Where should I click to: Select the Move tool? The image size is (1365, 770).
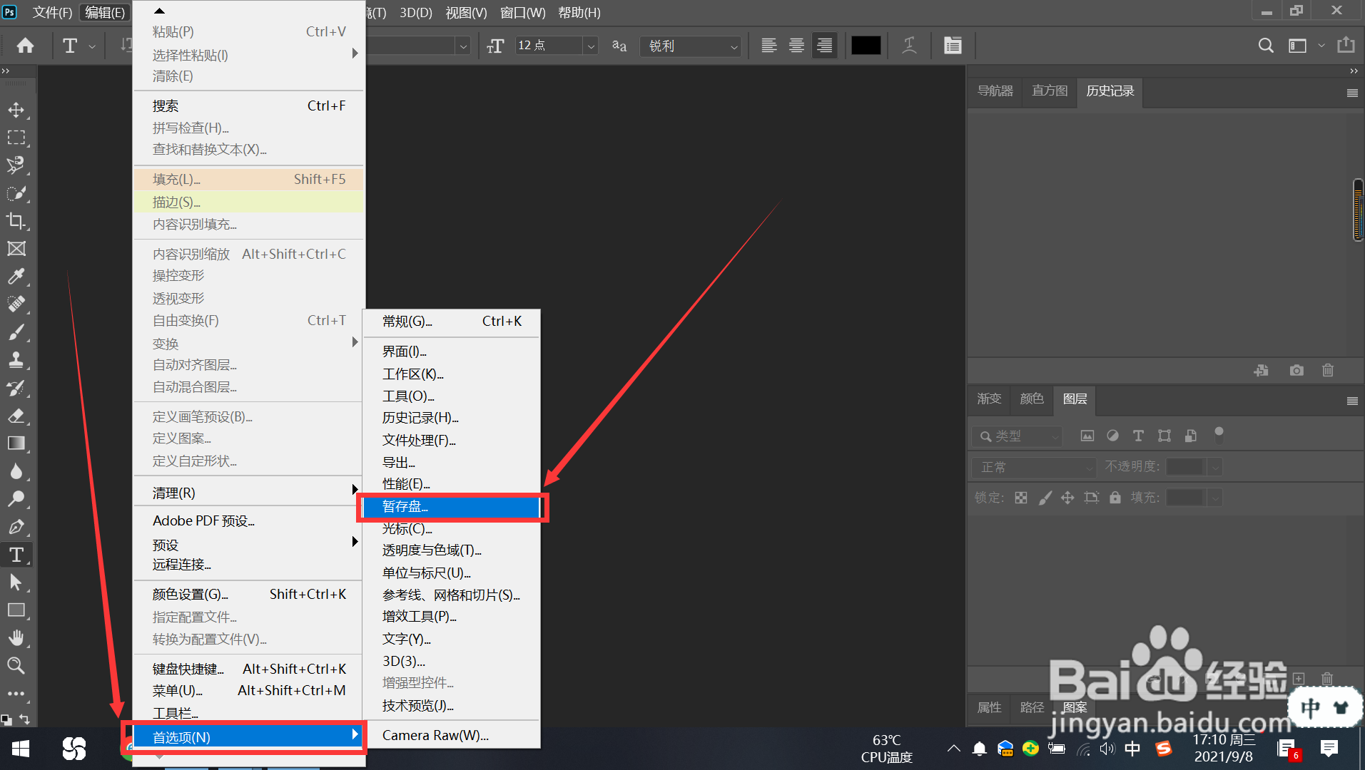[16, 110]
